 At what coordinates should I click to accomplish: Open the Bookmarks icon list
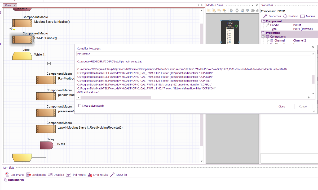coord(15,175)
